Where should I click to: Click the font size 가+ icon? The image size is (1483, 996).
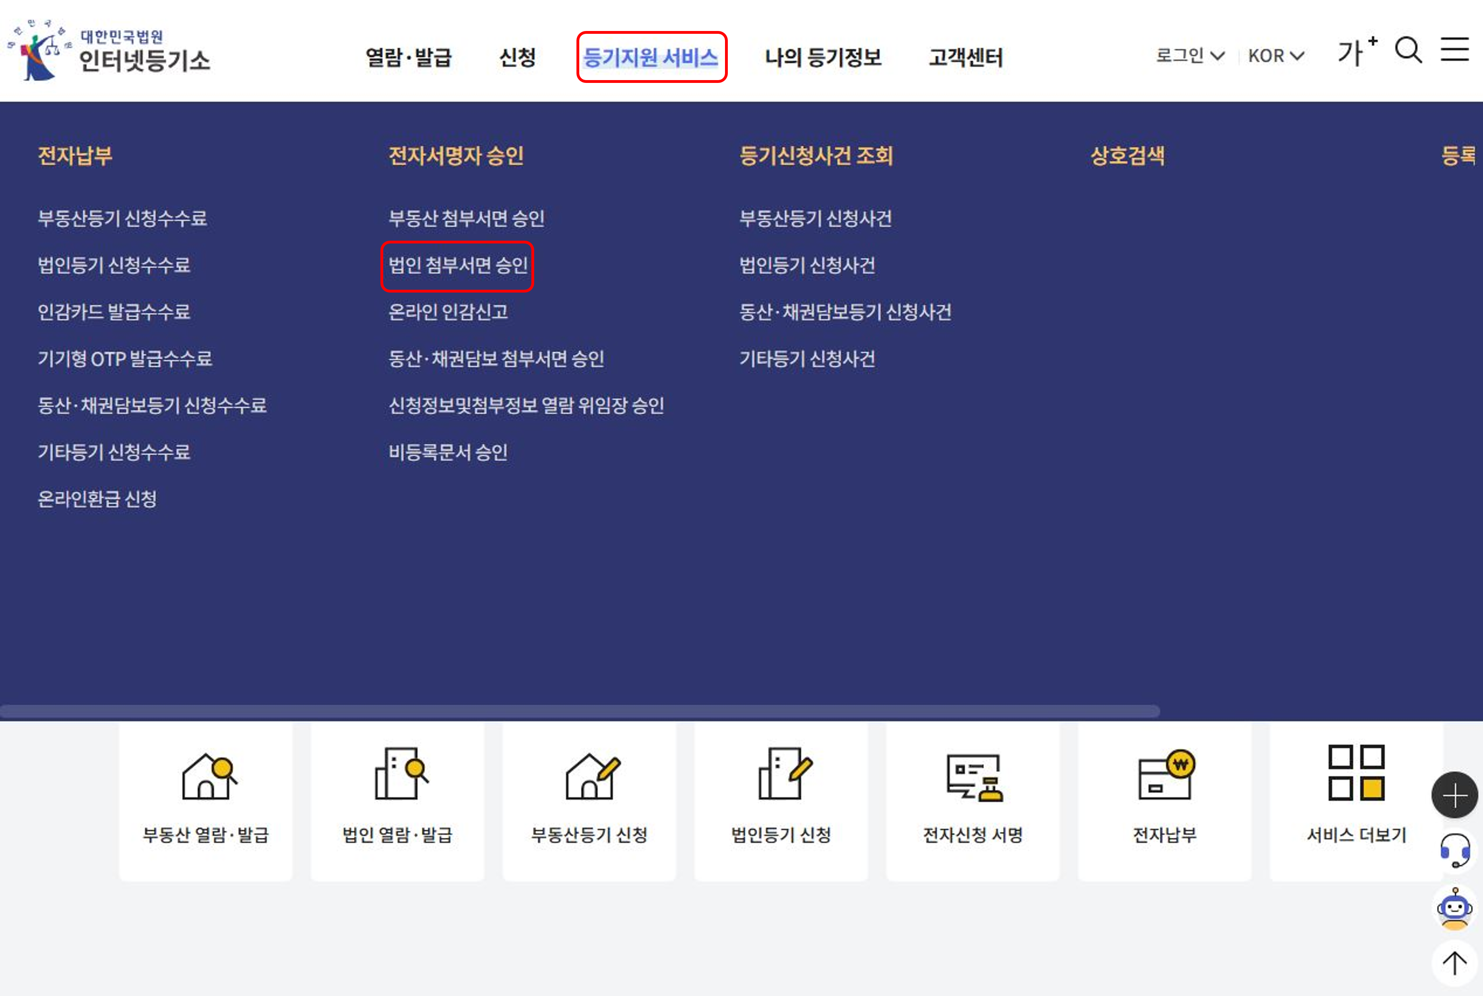[1357, 52]
